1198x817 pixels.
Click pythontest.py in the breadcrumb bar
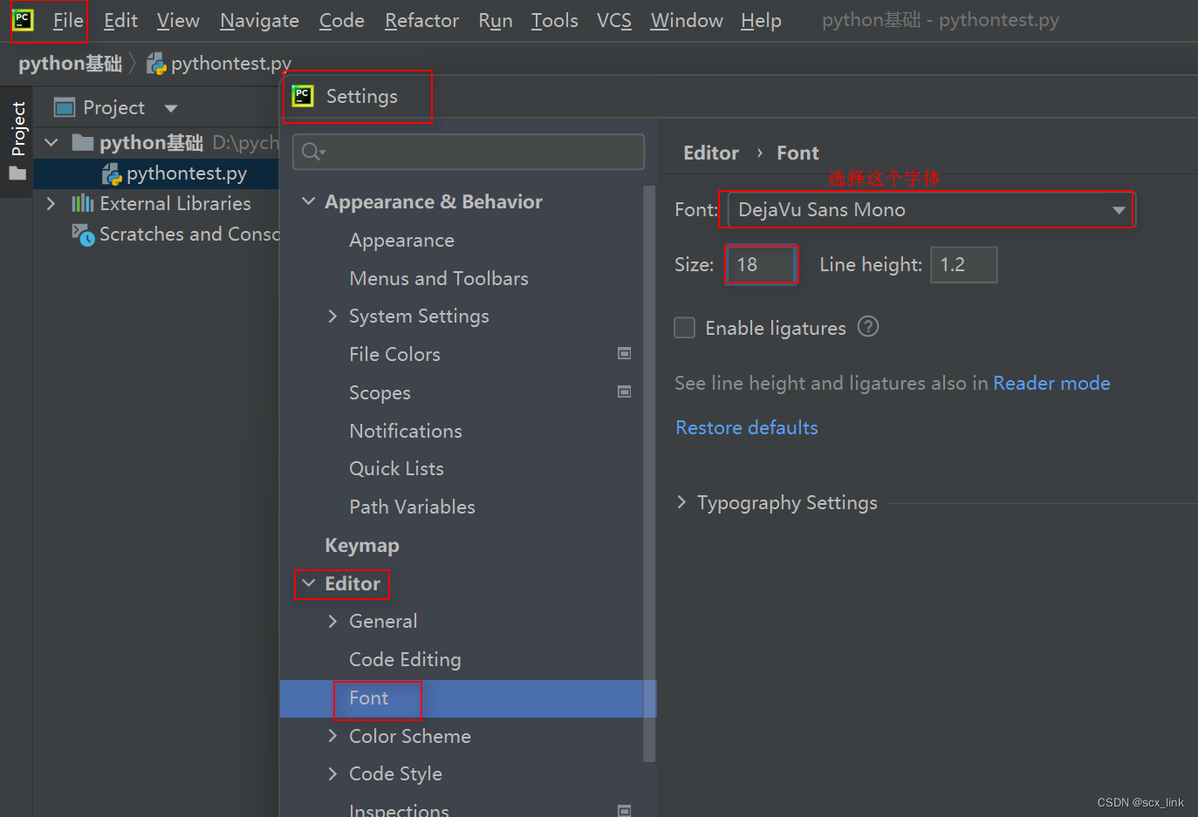pos(231,64)
